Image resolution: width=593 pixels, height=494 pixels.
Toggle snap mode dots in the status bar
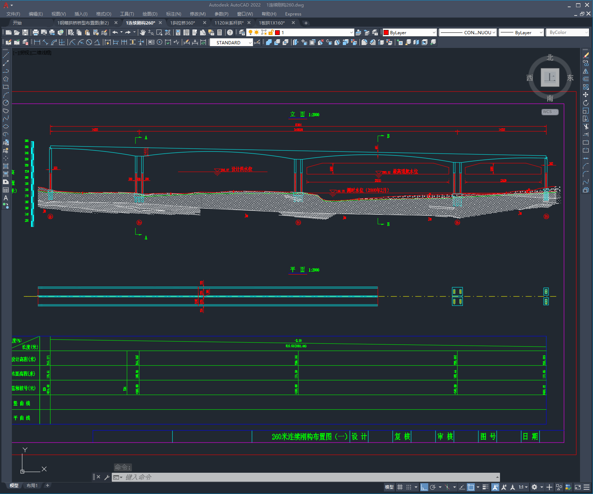409,487
